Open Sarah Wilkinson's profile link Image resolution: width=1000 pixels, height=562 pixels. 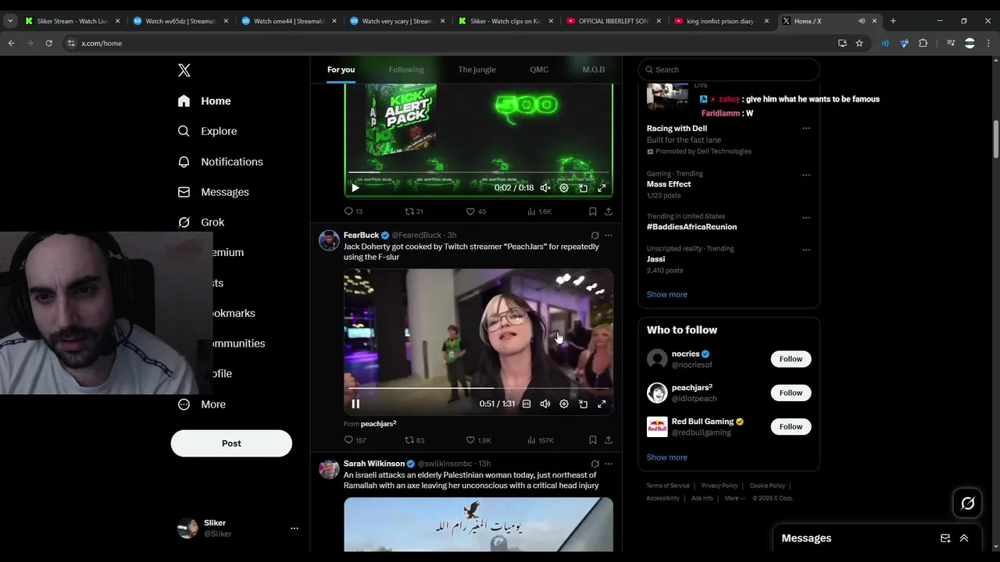tap(374, 464)
